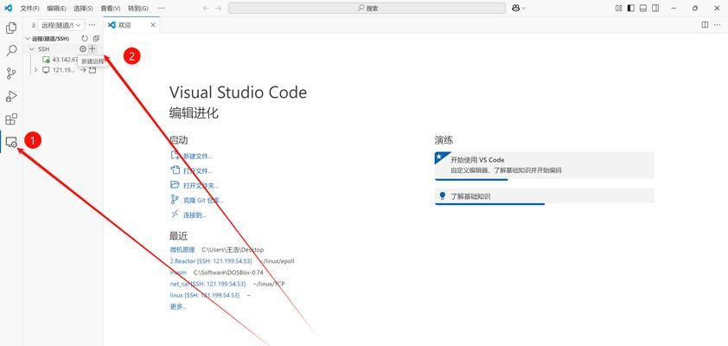Open the 选择(S) menu
Viewport: 728px width, 346px height.
[x=84, y=9]
